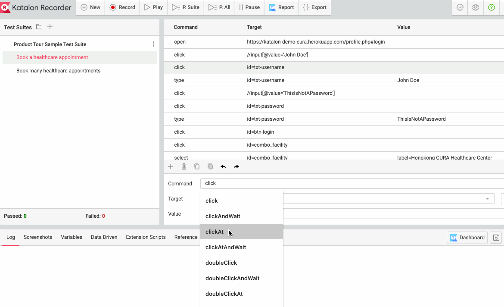
Task: Open the Product Tour suite's three-dot menu
Action: 153,44
